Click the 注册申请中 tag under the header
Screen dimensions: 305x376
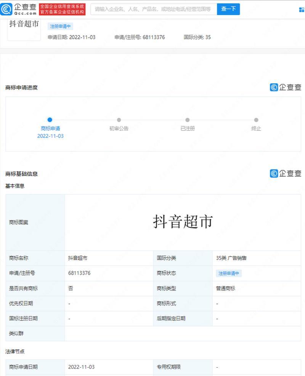point(60,26)
